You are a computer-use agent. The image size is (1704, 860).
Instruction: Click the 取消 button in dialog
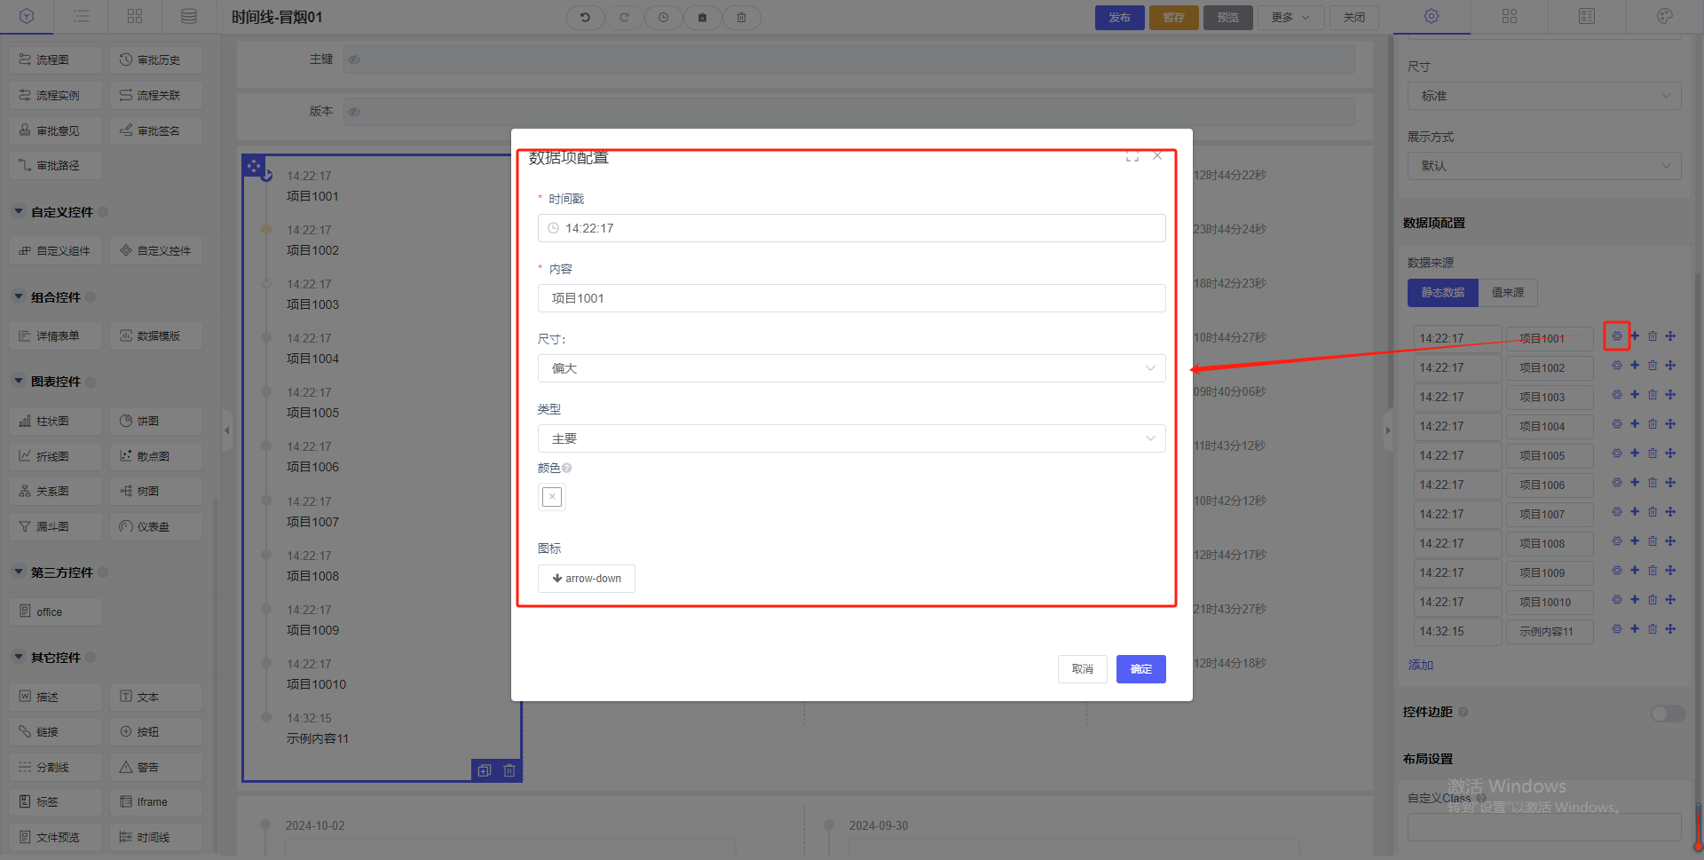pos(1082,669)
